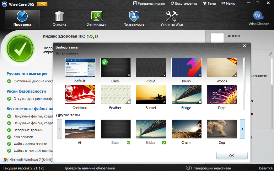The height and width of the screenshot is (171, 274).
Task: Show next themes with right arrow
Action: pos(242,129)
